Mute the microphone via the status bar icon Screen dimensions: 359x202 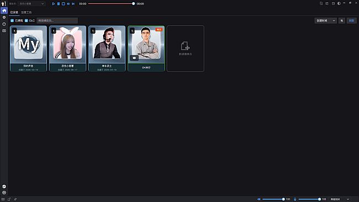tap(295, 199)
